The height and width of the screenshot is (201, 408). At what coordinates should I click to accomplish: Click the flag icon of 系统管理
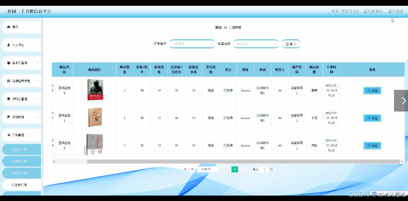pyautogui.click(x=9, y=117)
